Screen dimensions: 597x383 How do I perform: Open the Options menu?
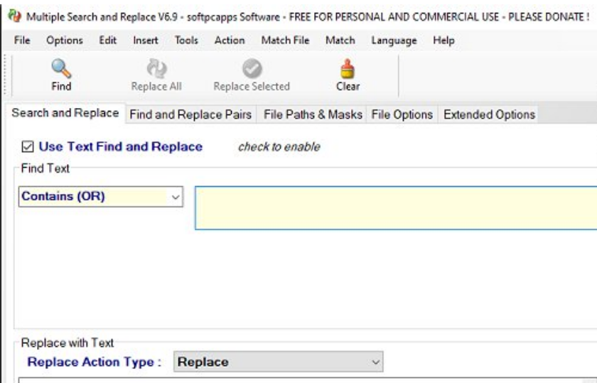click(64, 41)
